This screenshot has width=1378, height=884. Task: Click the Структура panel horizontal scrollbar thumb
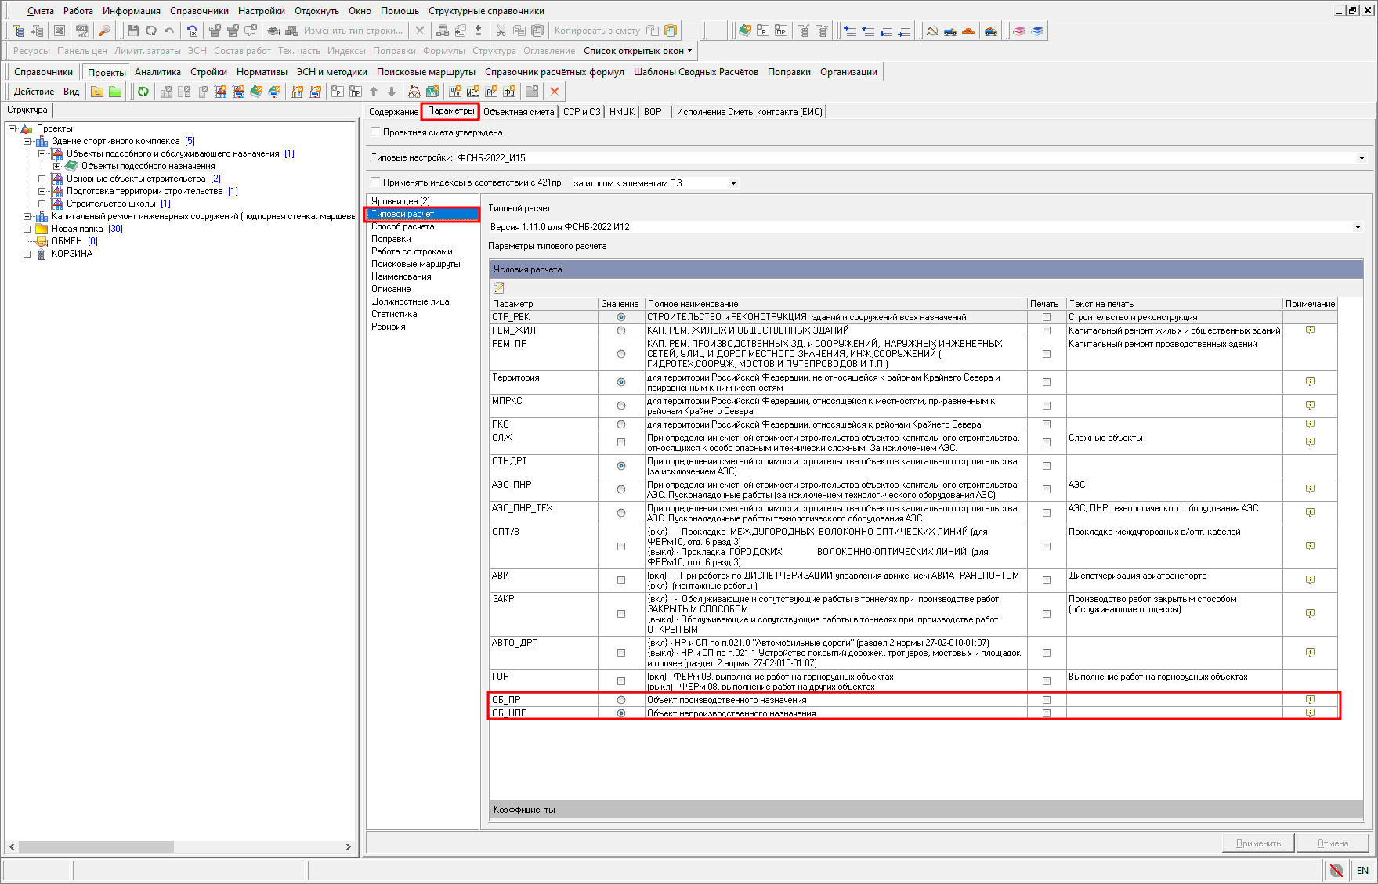96,847
